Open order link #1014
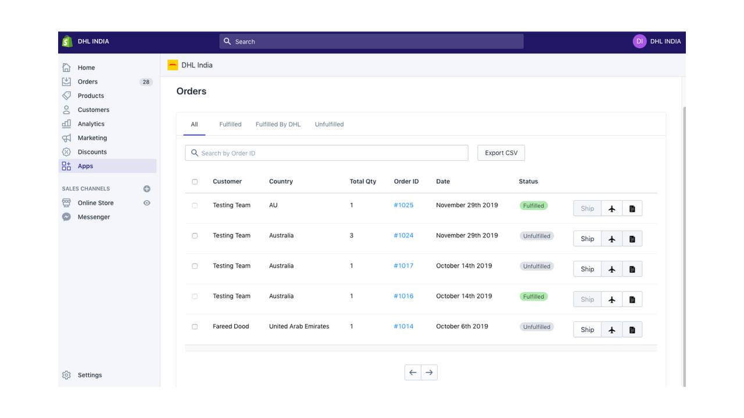This screenshot has width=744, height=418. [x=403, y=326]
